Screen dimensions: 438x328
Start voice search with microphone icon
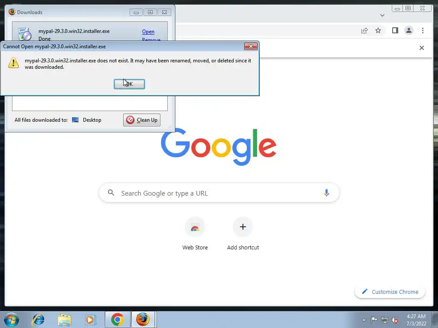[x=326, y=193]
